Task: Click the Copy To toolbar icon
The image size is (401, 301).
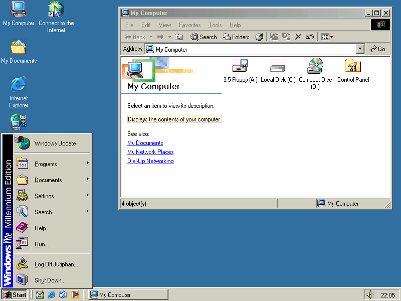Action: tap(286, 37)
